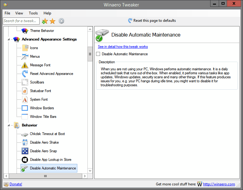This screenshot has width=243, height=190.
Task: Select Disable App Lookup in Store label
Action: [51, 160]
